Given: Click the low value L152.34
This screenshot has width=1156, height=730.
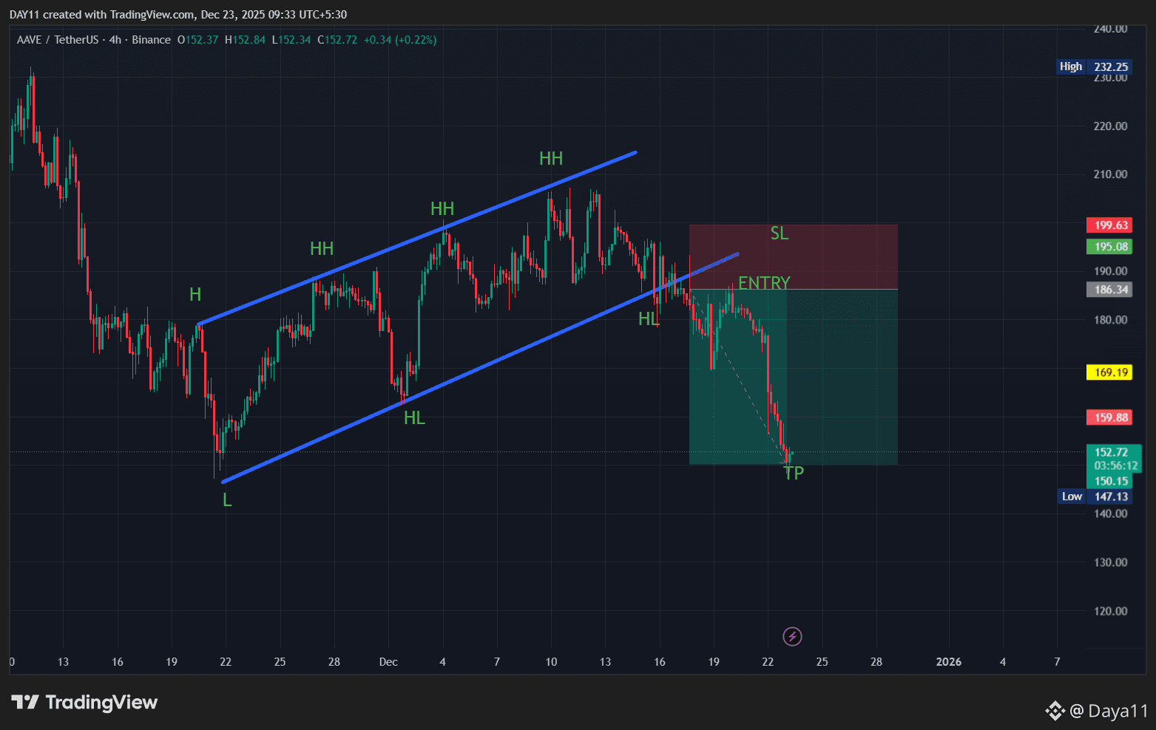Looking at the screenshot, I should (x=291, y=40).
